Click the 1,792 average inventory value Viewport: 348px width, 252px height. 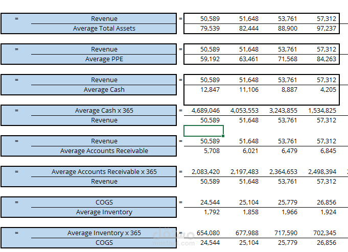212,212
